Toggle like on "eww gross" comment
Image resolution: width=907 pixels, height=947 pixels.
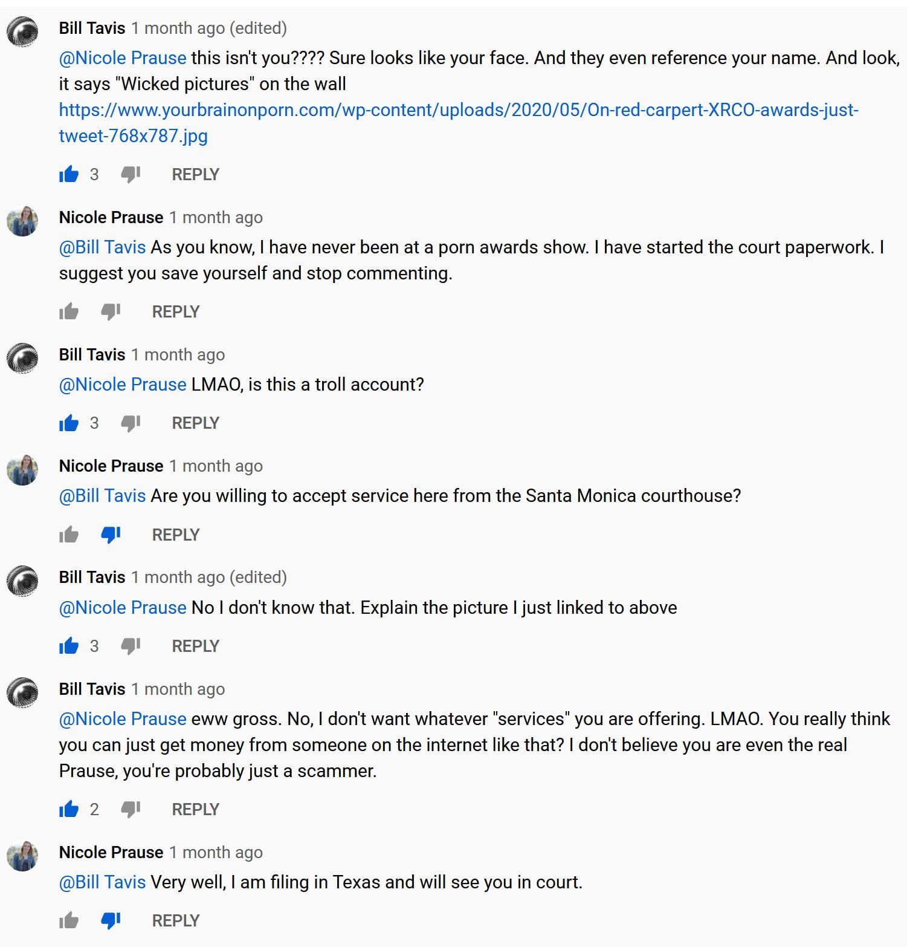tap(69, 810)
